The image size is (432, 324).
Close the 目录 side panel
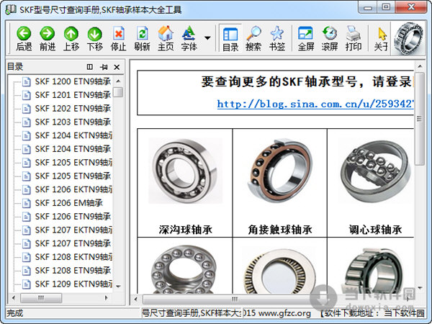(117, 67)
